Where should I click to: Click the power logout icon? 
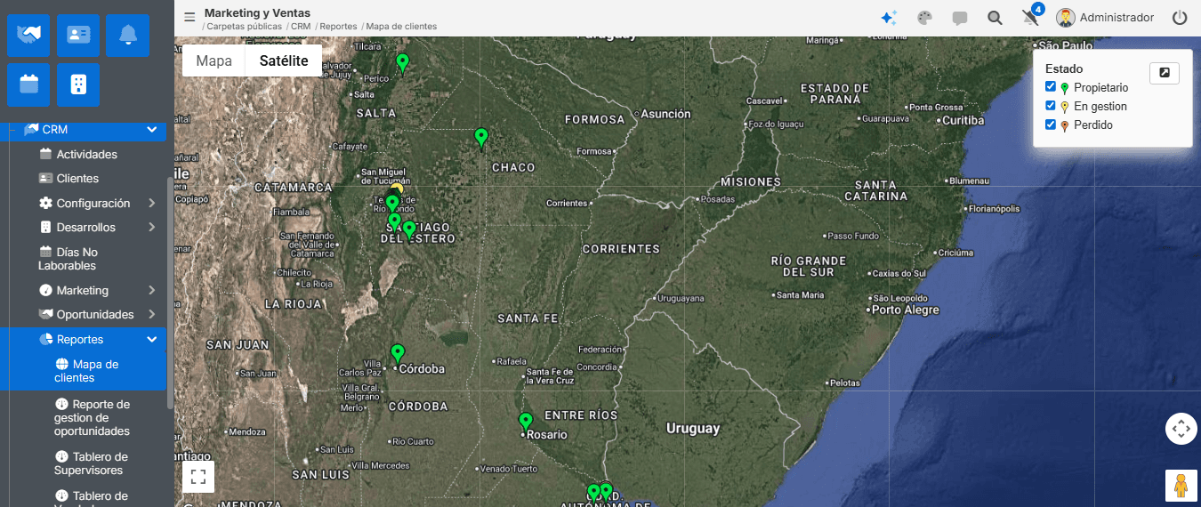[1180, 18]
